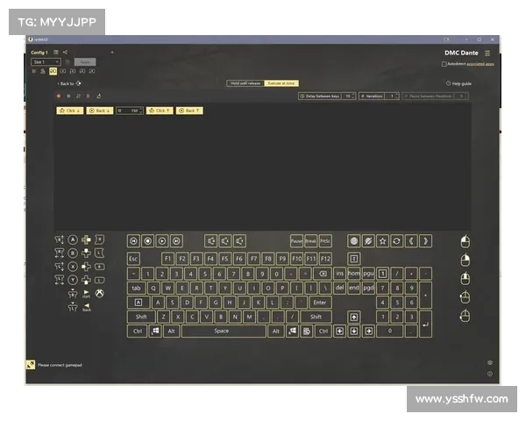This screenshot has height=421, width=526.
Task: Click the left mouse button icon
Action: pos(465,241)
